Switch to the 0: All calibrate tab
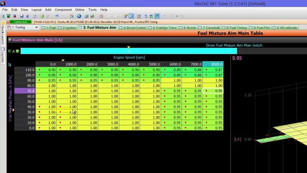Viewport: 307px width, 173px height. 285,28
